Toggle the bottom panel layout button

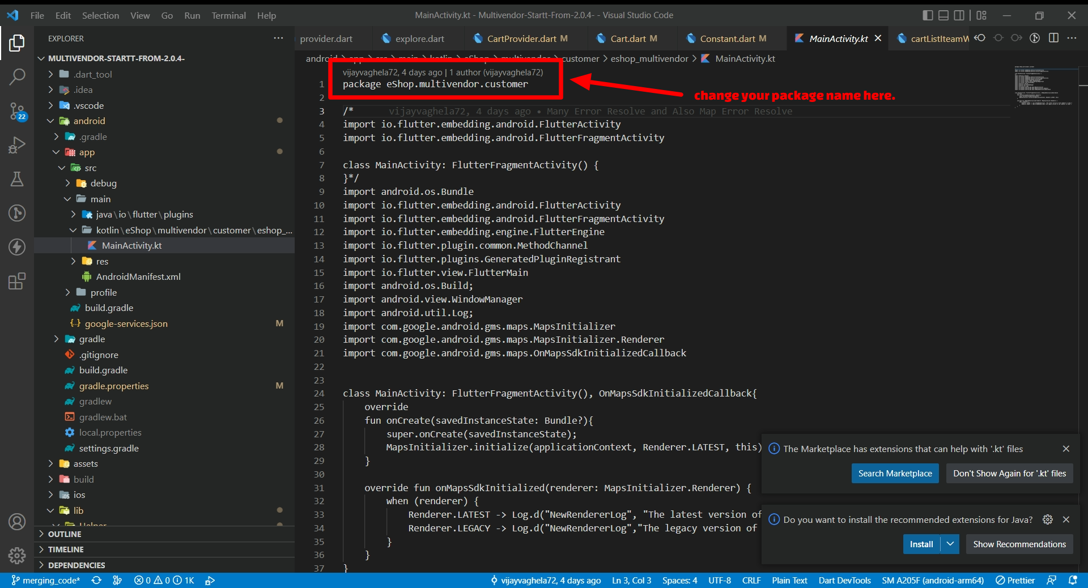(x=943, y=15)
